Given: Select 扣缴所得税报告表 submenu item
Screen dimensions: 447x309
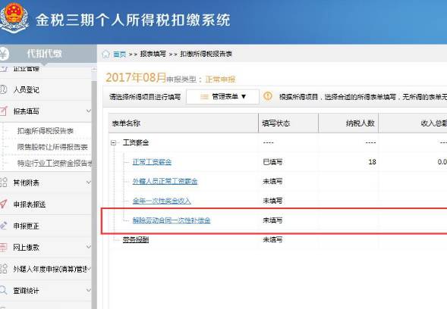Looking at the screenshot, I should click(46, 131).
